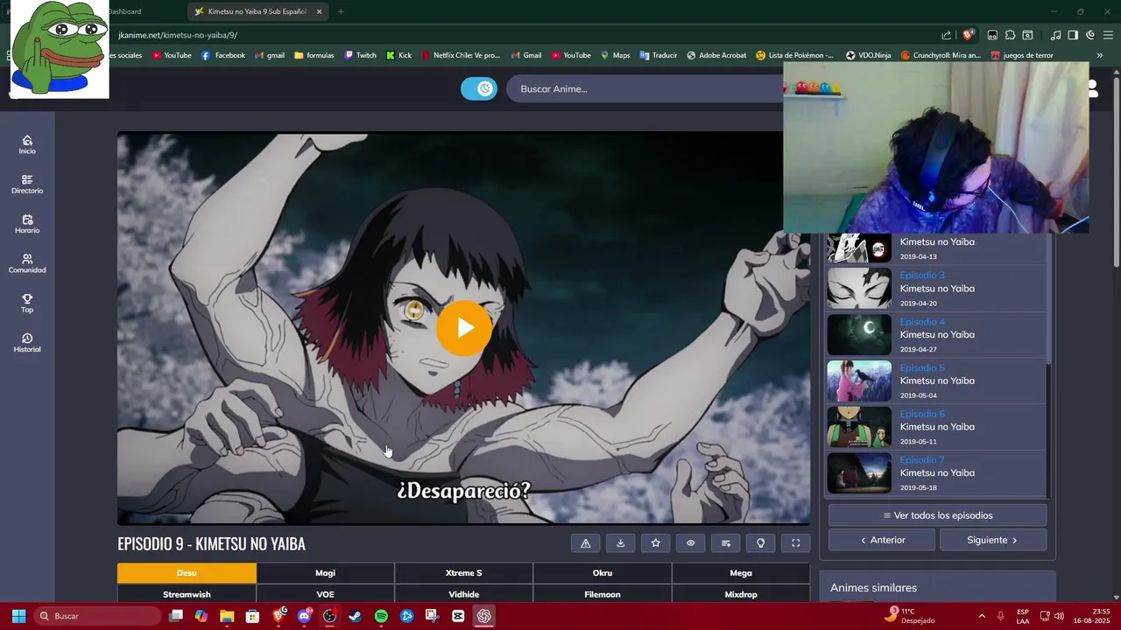Toggle the lights-off bulb icon
Viewport: 1121px width, 630px height.
point(761,543)
